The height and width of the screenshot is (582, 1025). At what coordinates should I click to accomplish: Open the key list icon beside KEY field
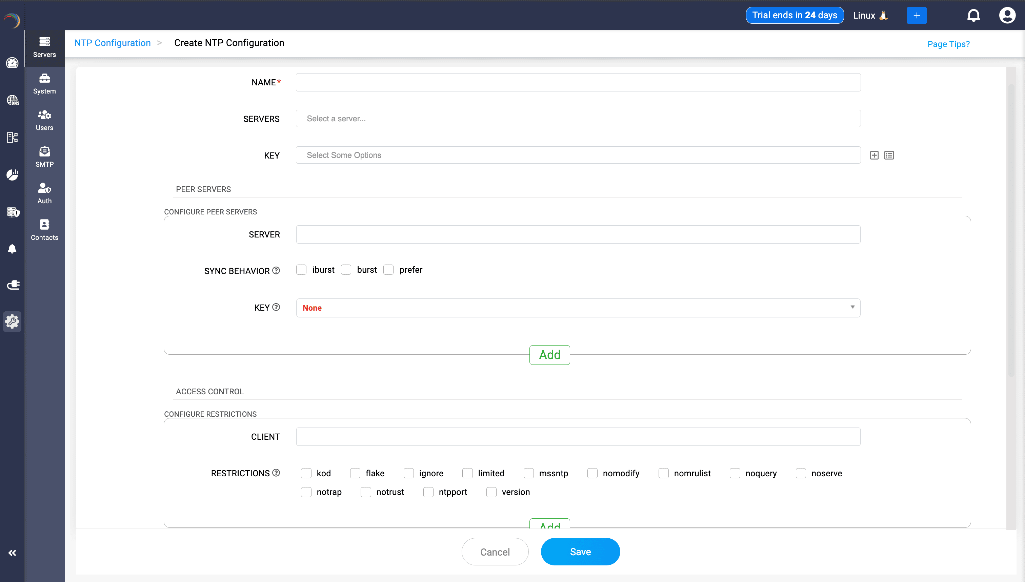pos(889,155)
